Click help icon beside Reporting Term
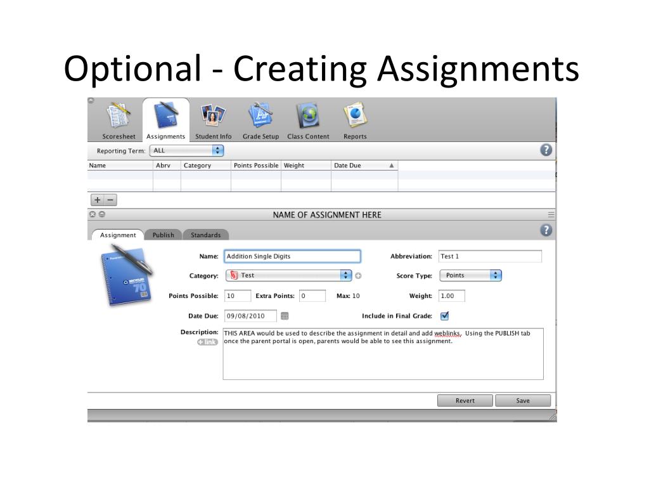649x487 pixels. [x=546, y=150]
